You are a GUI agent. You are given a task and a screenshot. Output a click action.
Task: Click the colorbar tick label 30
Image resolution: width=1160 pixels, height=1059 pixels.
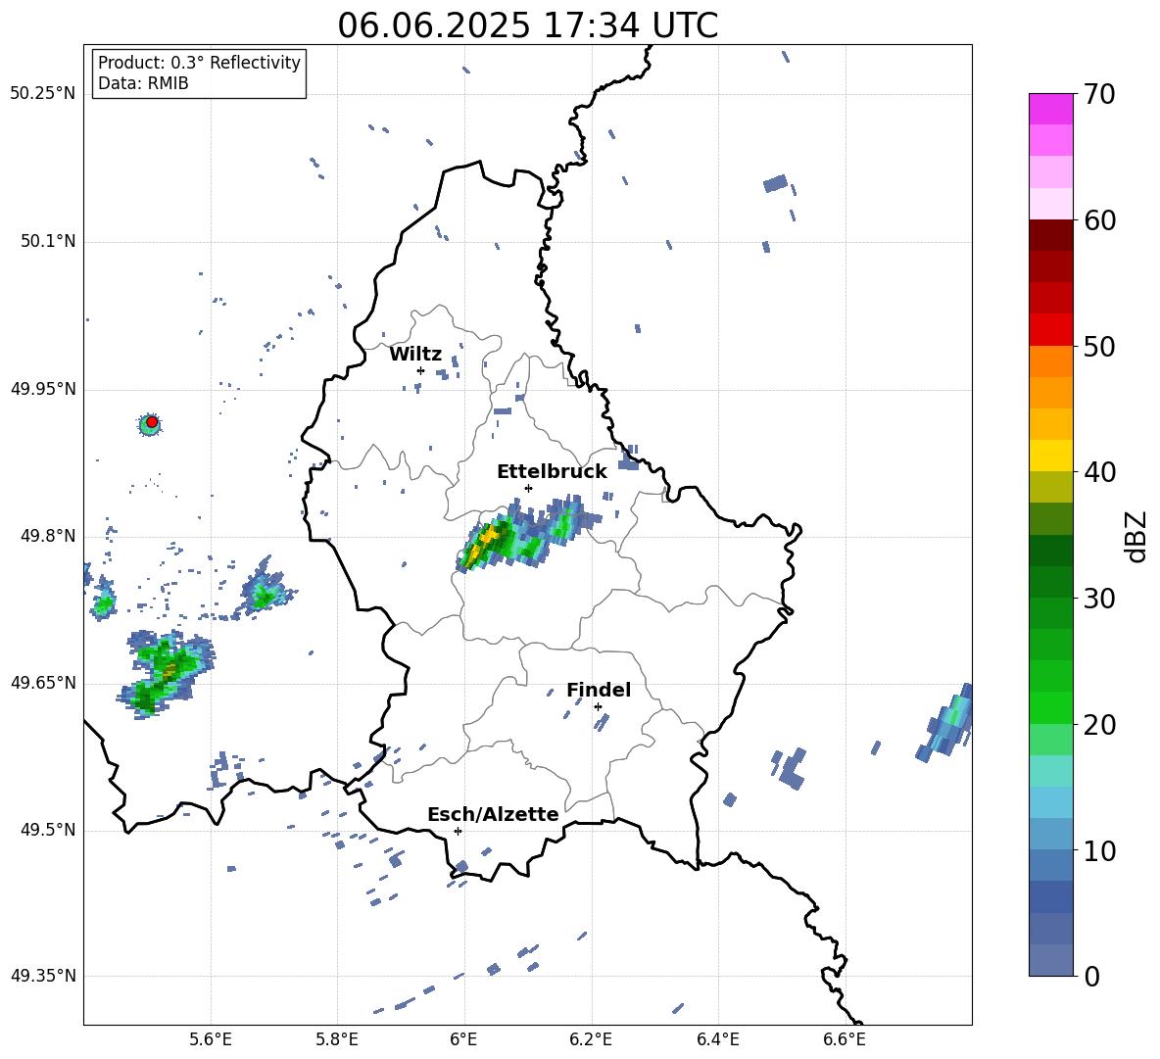pyautogui.click(x=1098, y=599)
